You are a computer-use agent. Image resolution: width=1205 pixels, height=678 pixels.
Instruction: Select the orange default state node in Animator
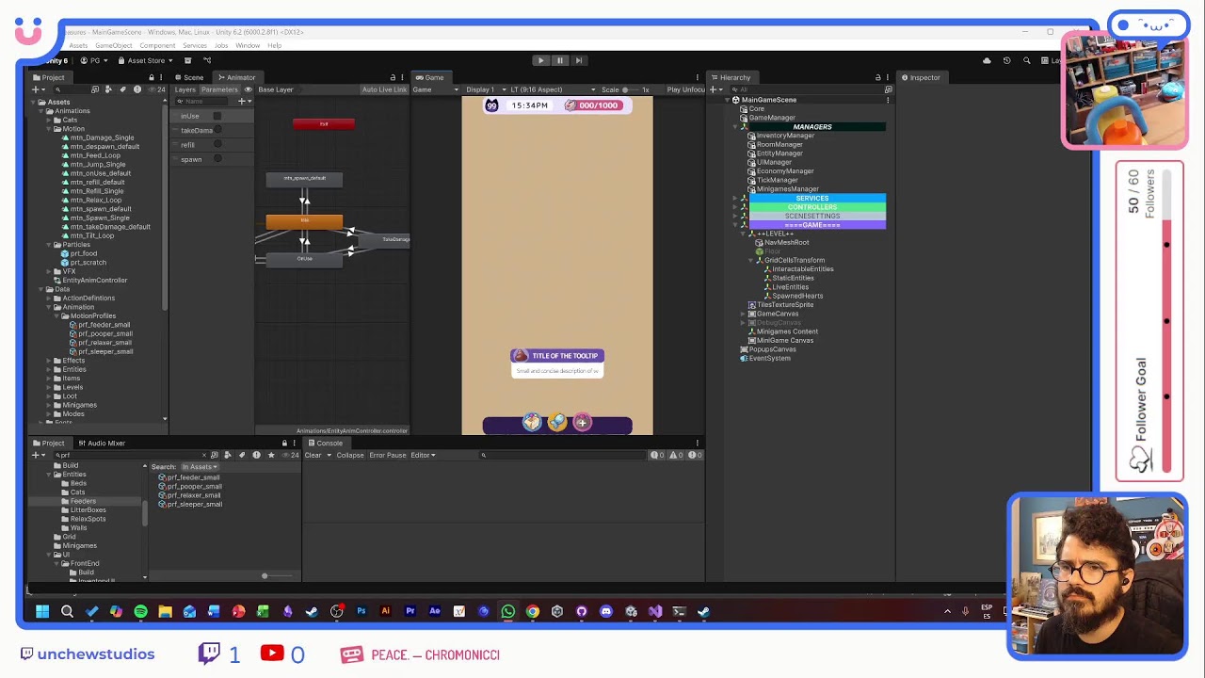point(304,221)
